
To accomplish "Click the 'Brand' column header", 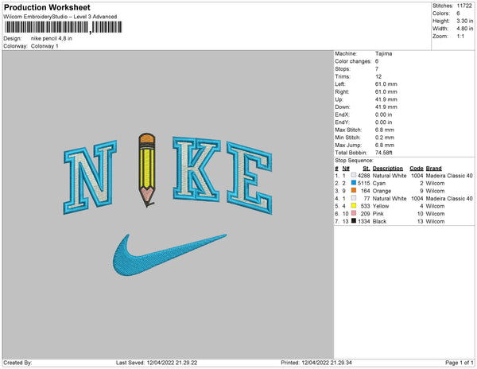I will pyautogui.click(x=433, y=169).
